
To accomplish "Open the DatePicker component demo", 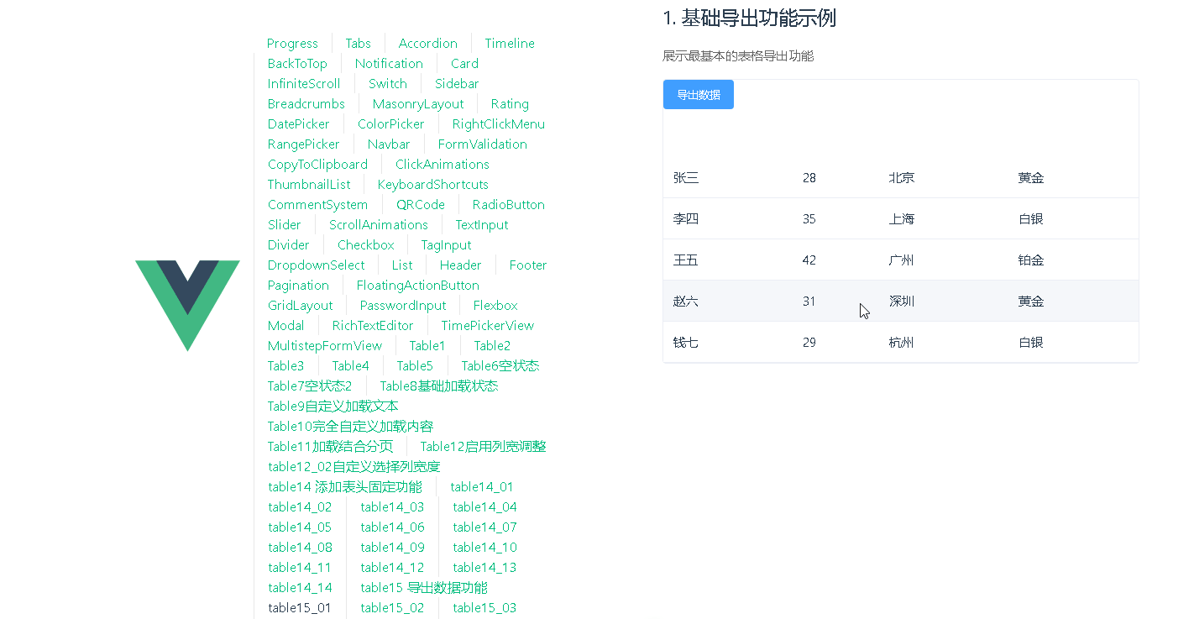I will (299, 123).
